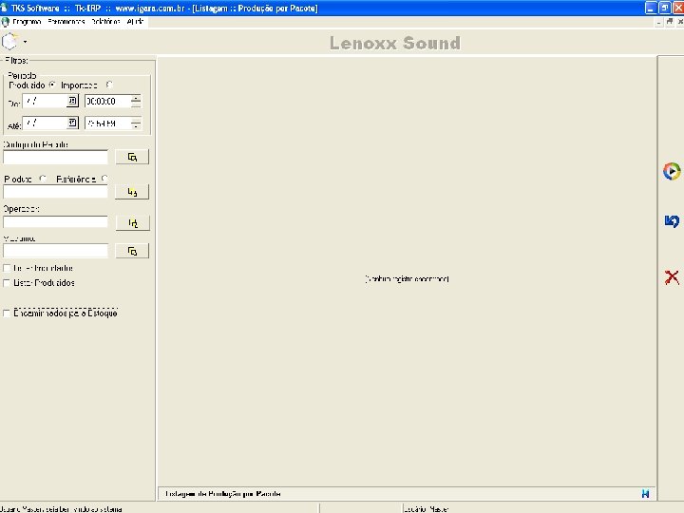The image size is (684, 513).
Task: Select the Importado period radio button
Action: pyautogui.click(x=109, y=85)
